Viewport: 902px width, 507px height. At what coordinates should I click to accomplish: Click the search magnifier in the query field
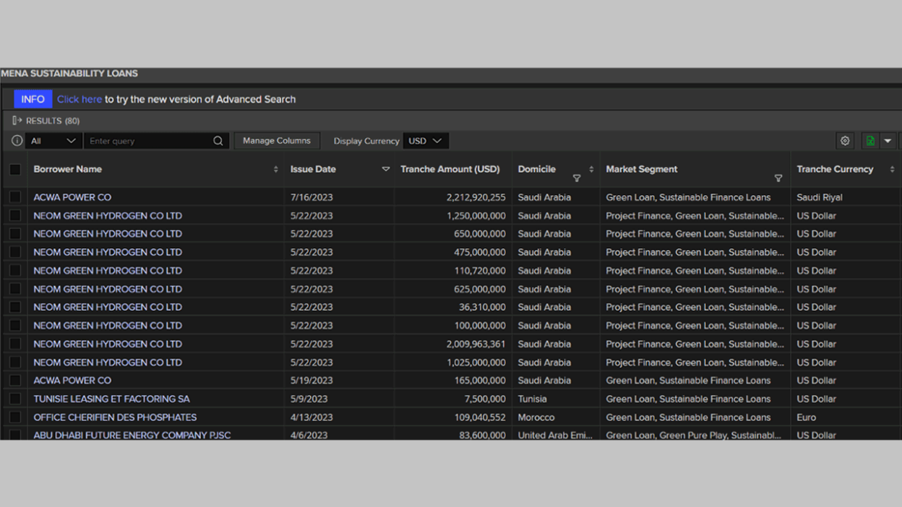point(218,140)
